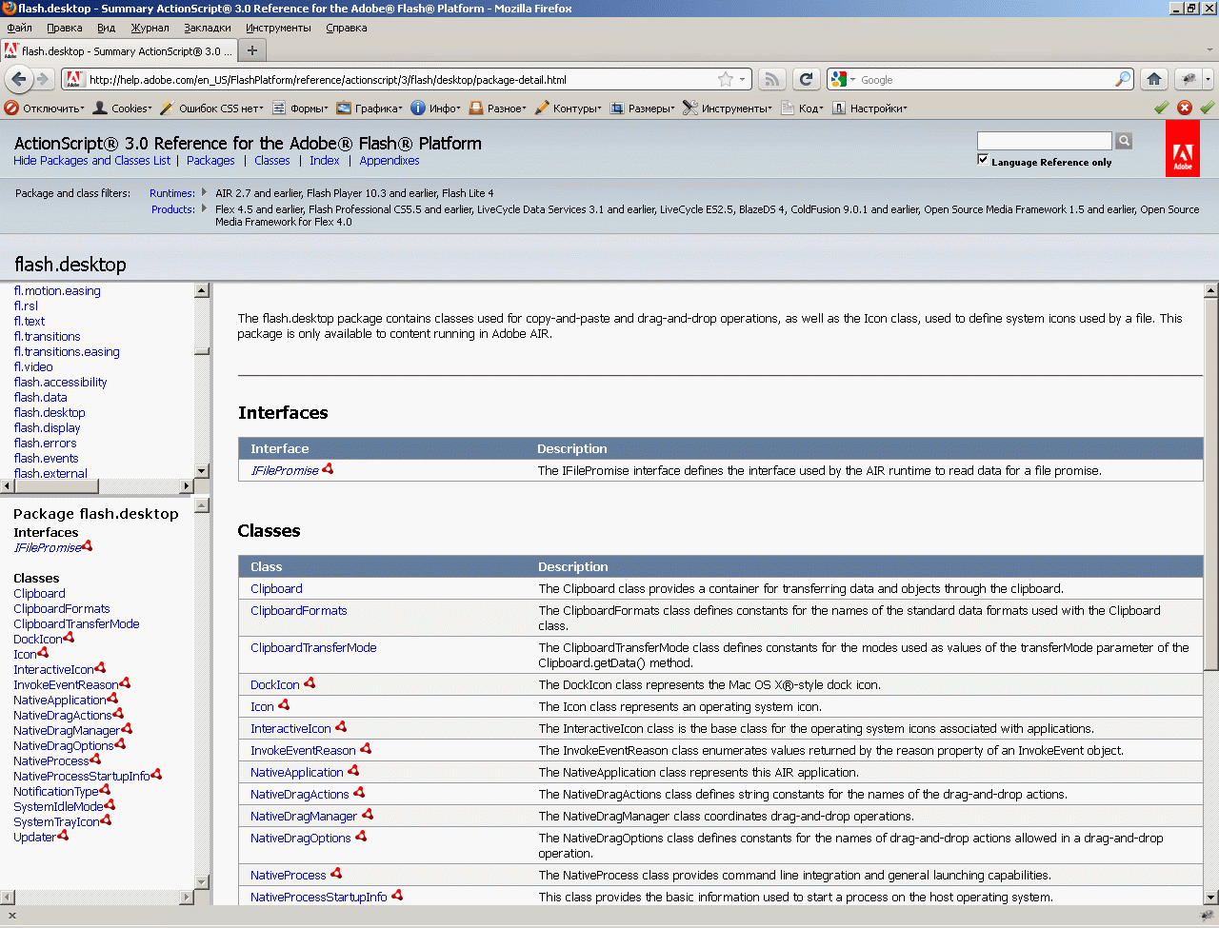Click the RSS feed subscribe icon
Screen dimensions: 1219x928
(x=772, y=80)
